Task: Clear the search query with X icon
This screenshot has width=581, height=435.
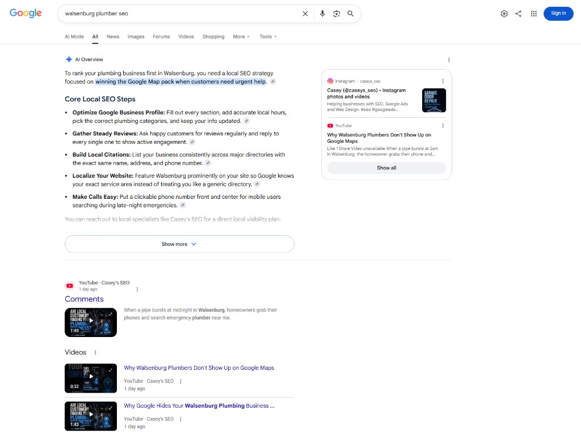Action: click(x=305, y=14)
